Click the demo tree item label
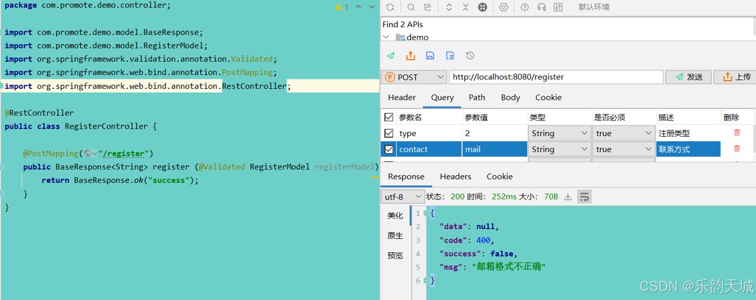 tap(418, 37)
